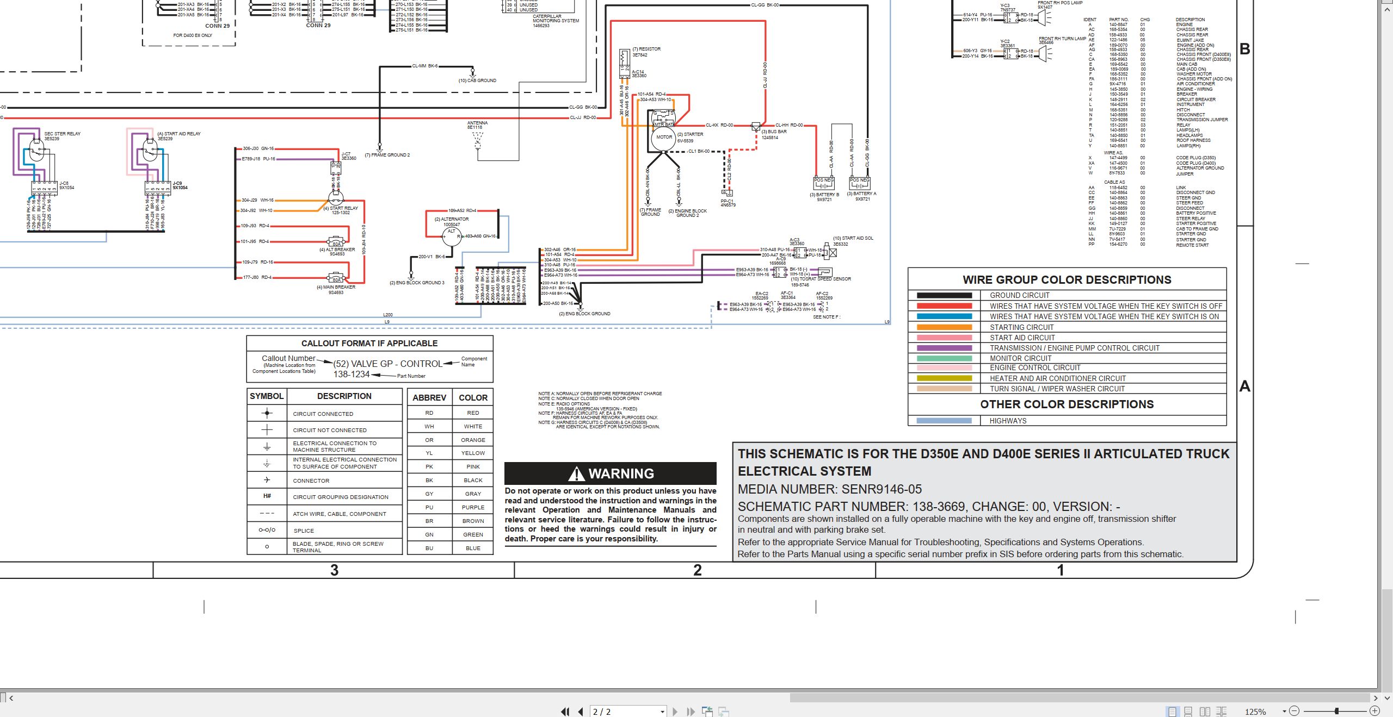Select continuous page view layout

(1188, 712)
